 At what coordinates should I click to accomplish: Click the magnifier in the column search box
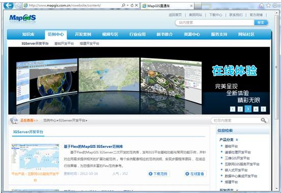click(263, 120)
